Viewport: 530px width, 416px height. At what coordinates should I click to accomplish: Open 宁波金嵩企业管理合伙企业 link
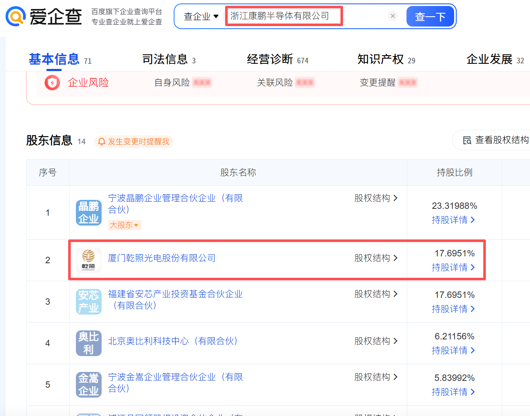click(x=175, y=383)
